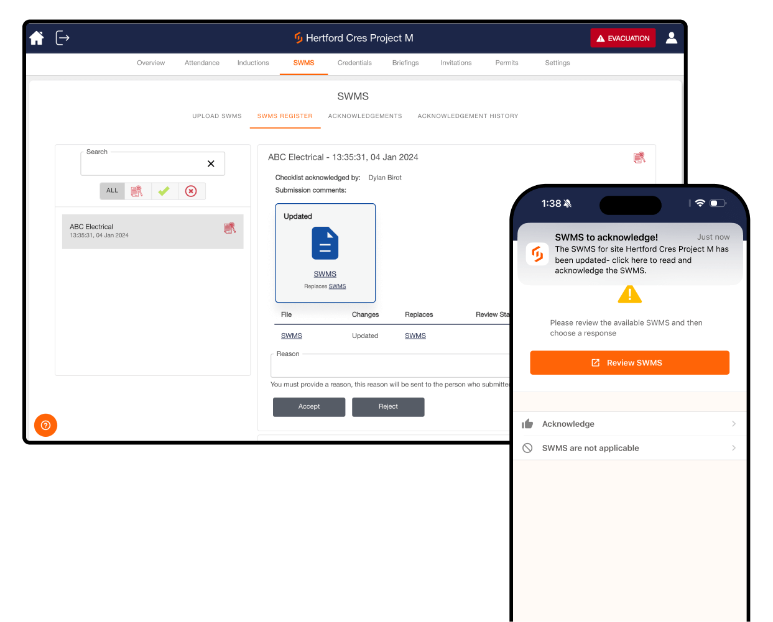Click the red pending-review SWMS icon beside ABC Electrical heading
The height and width of the screenshot is (622, 773).
(x=639, y=157)
